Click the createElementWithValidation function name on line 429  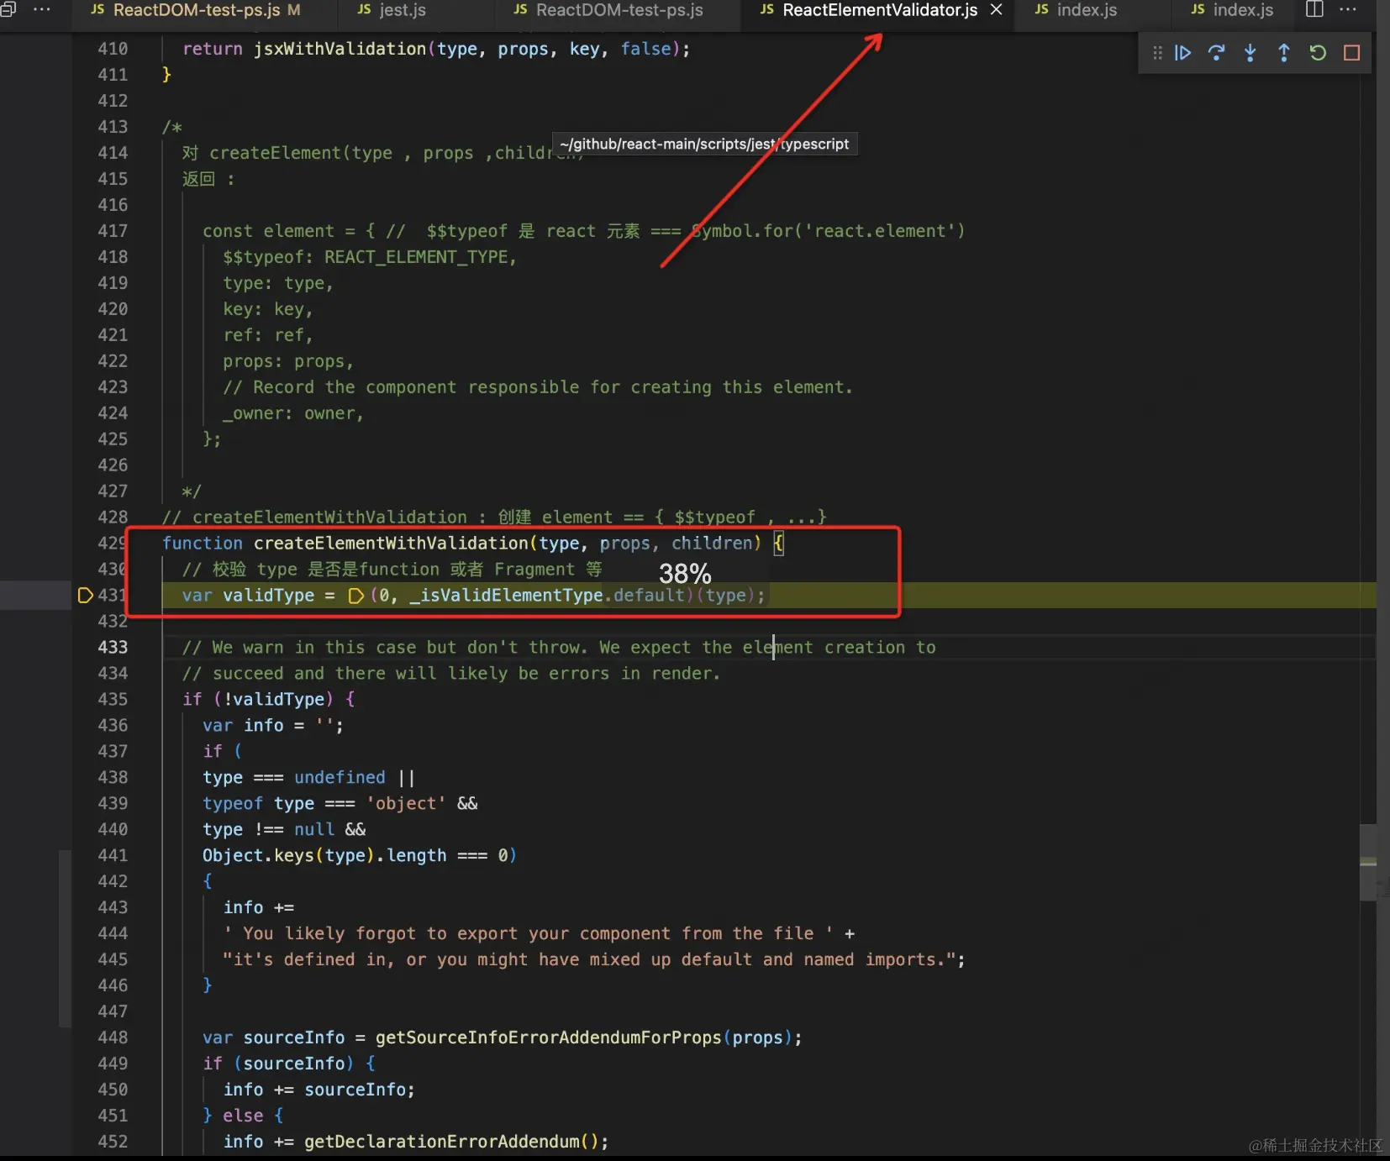tap(391, 543)
